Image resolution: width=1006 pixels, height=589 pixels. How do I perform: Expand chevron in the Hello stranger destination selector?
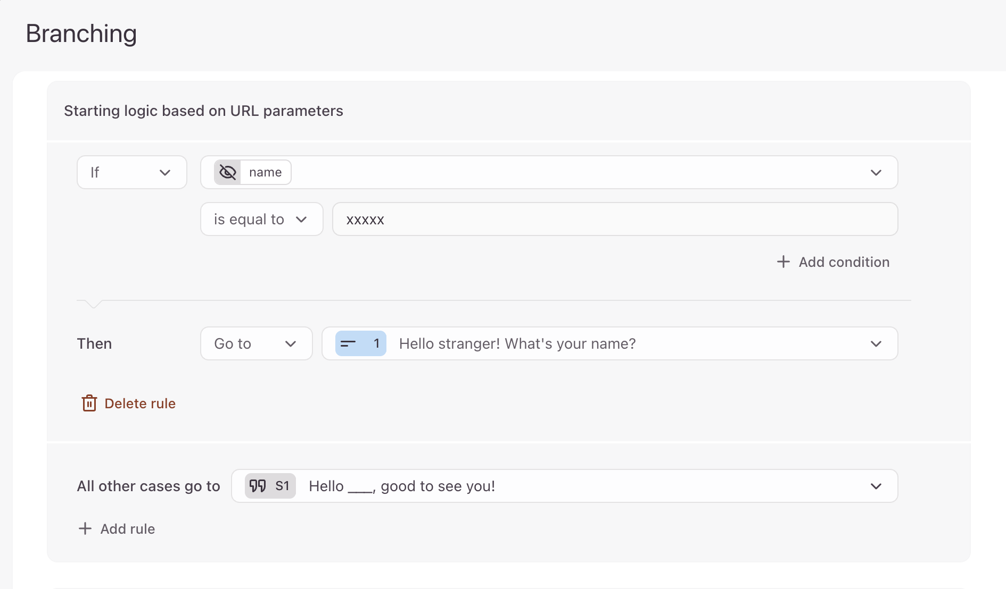[876, 343]
